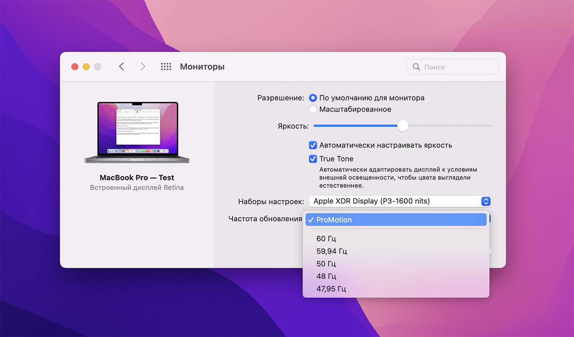Choose the 47,95 Гц menu entry
The image size is (574, 337).
[331, 289]
